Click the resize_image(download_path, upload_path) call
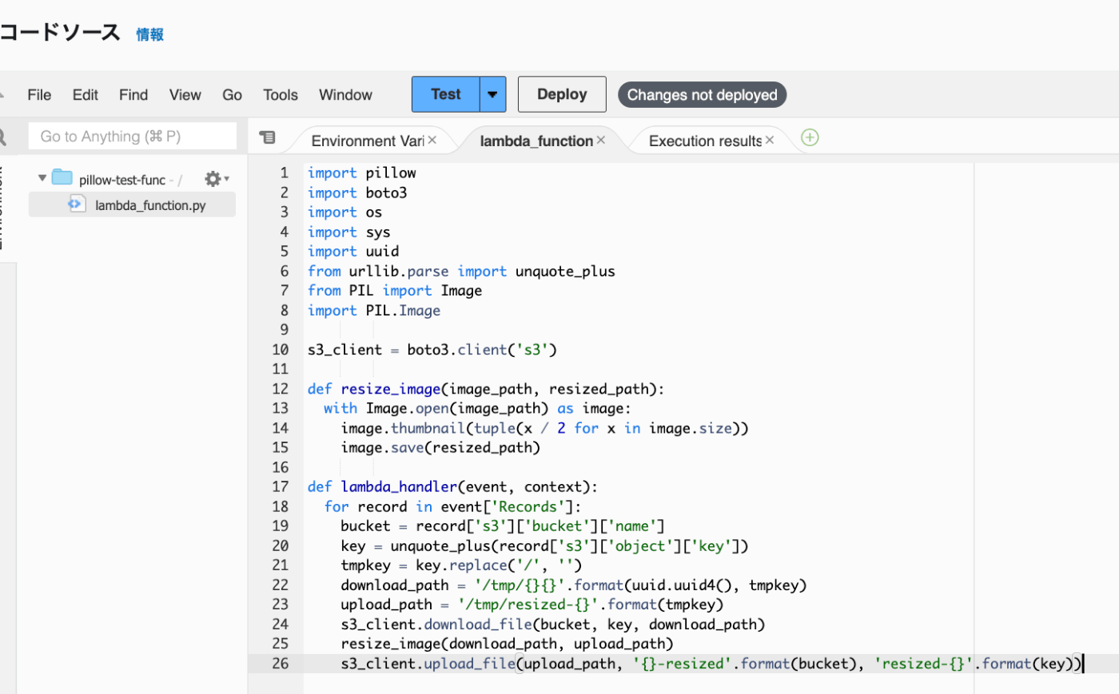 click(x=507, y=644)
